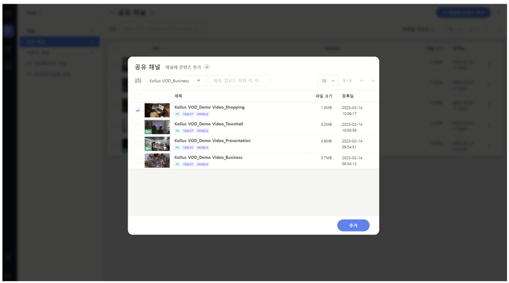Click the PC tag under Shopping video

pyautogui.click(x=178, y=114)
